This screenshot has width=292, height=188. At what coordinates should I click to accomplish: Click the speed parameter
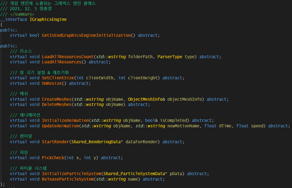[257, 126]
